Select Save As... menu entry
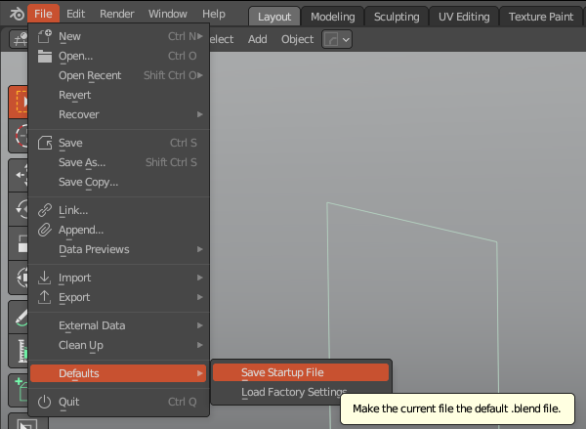This screenshot has height=429, width=586. [x=118, y=162]
